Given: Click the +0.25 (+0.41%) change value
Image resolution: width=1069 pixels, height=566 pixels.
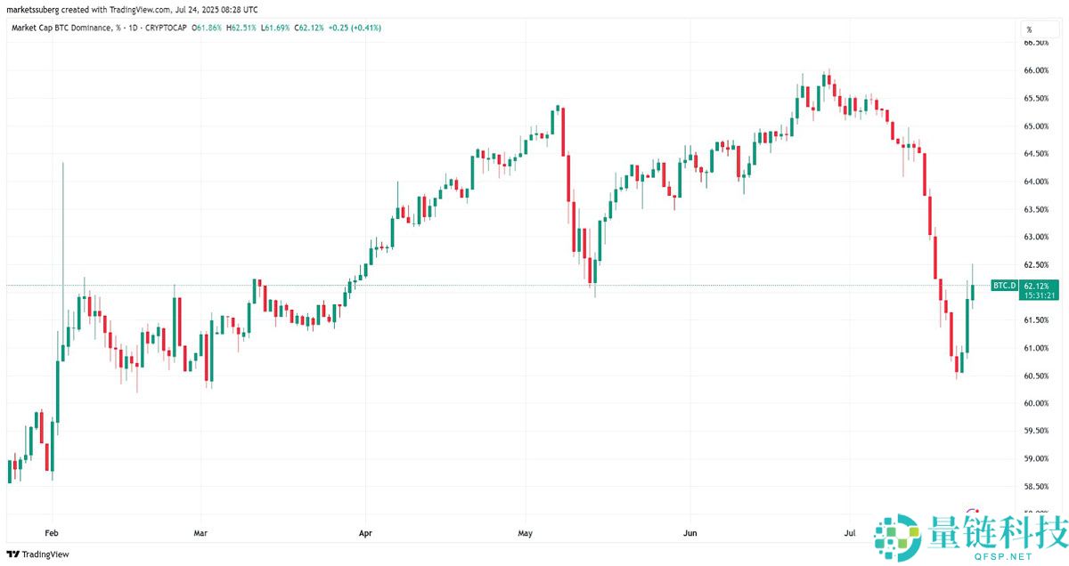Looking at the screenshot, I should click(355, 28).
